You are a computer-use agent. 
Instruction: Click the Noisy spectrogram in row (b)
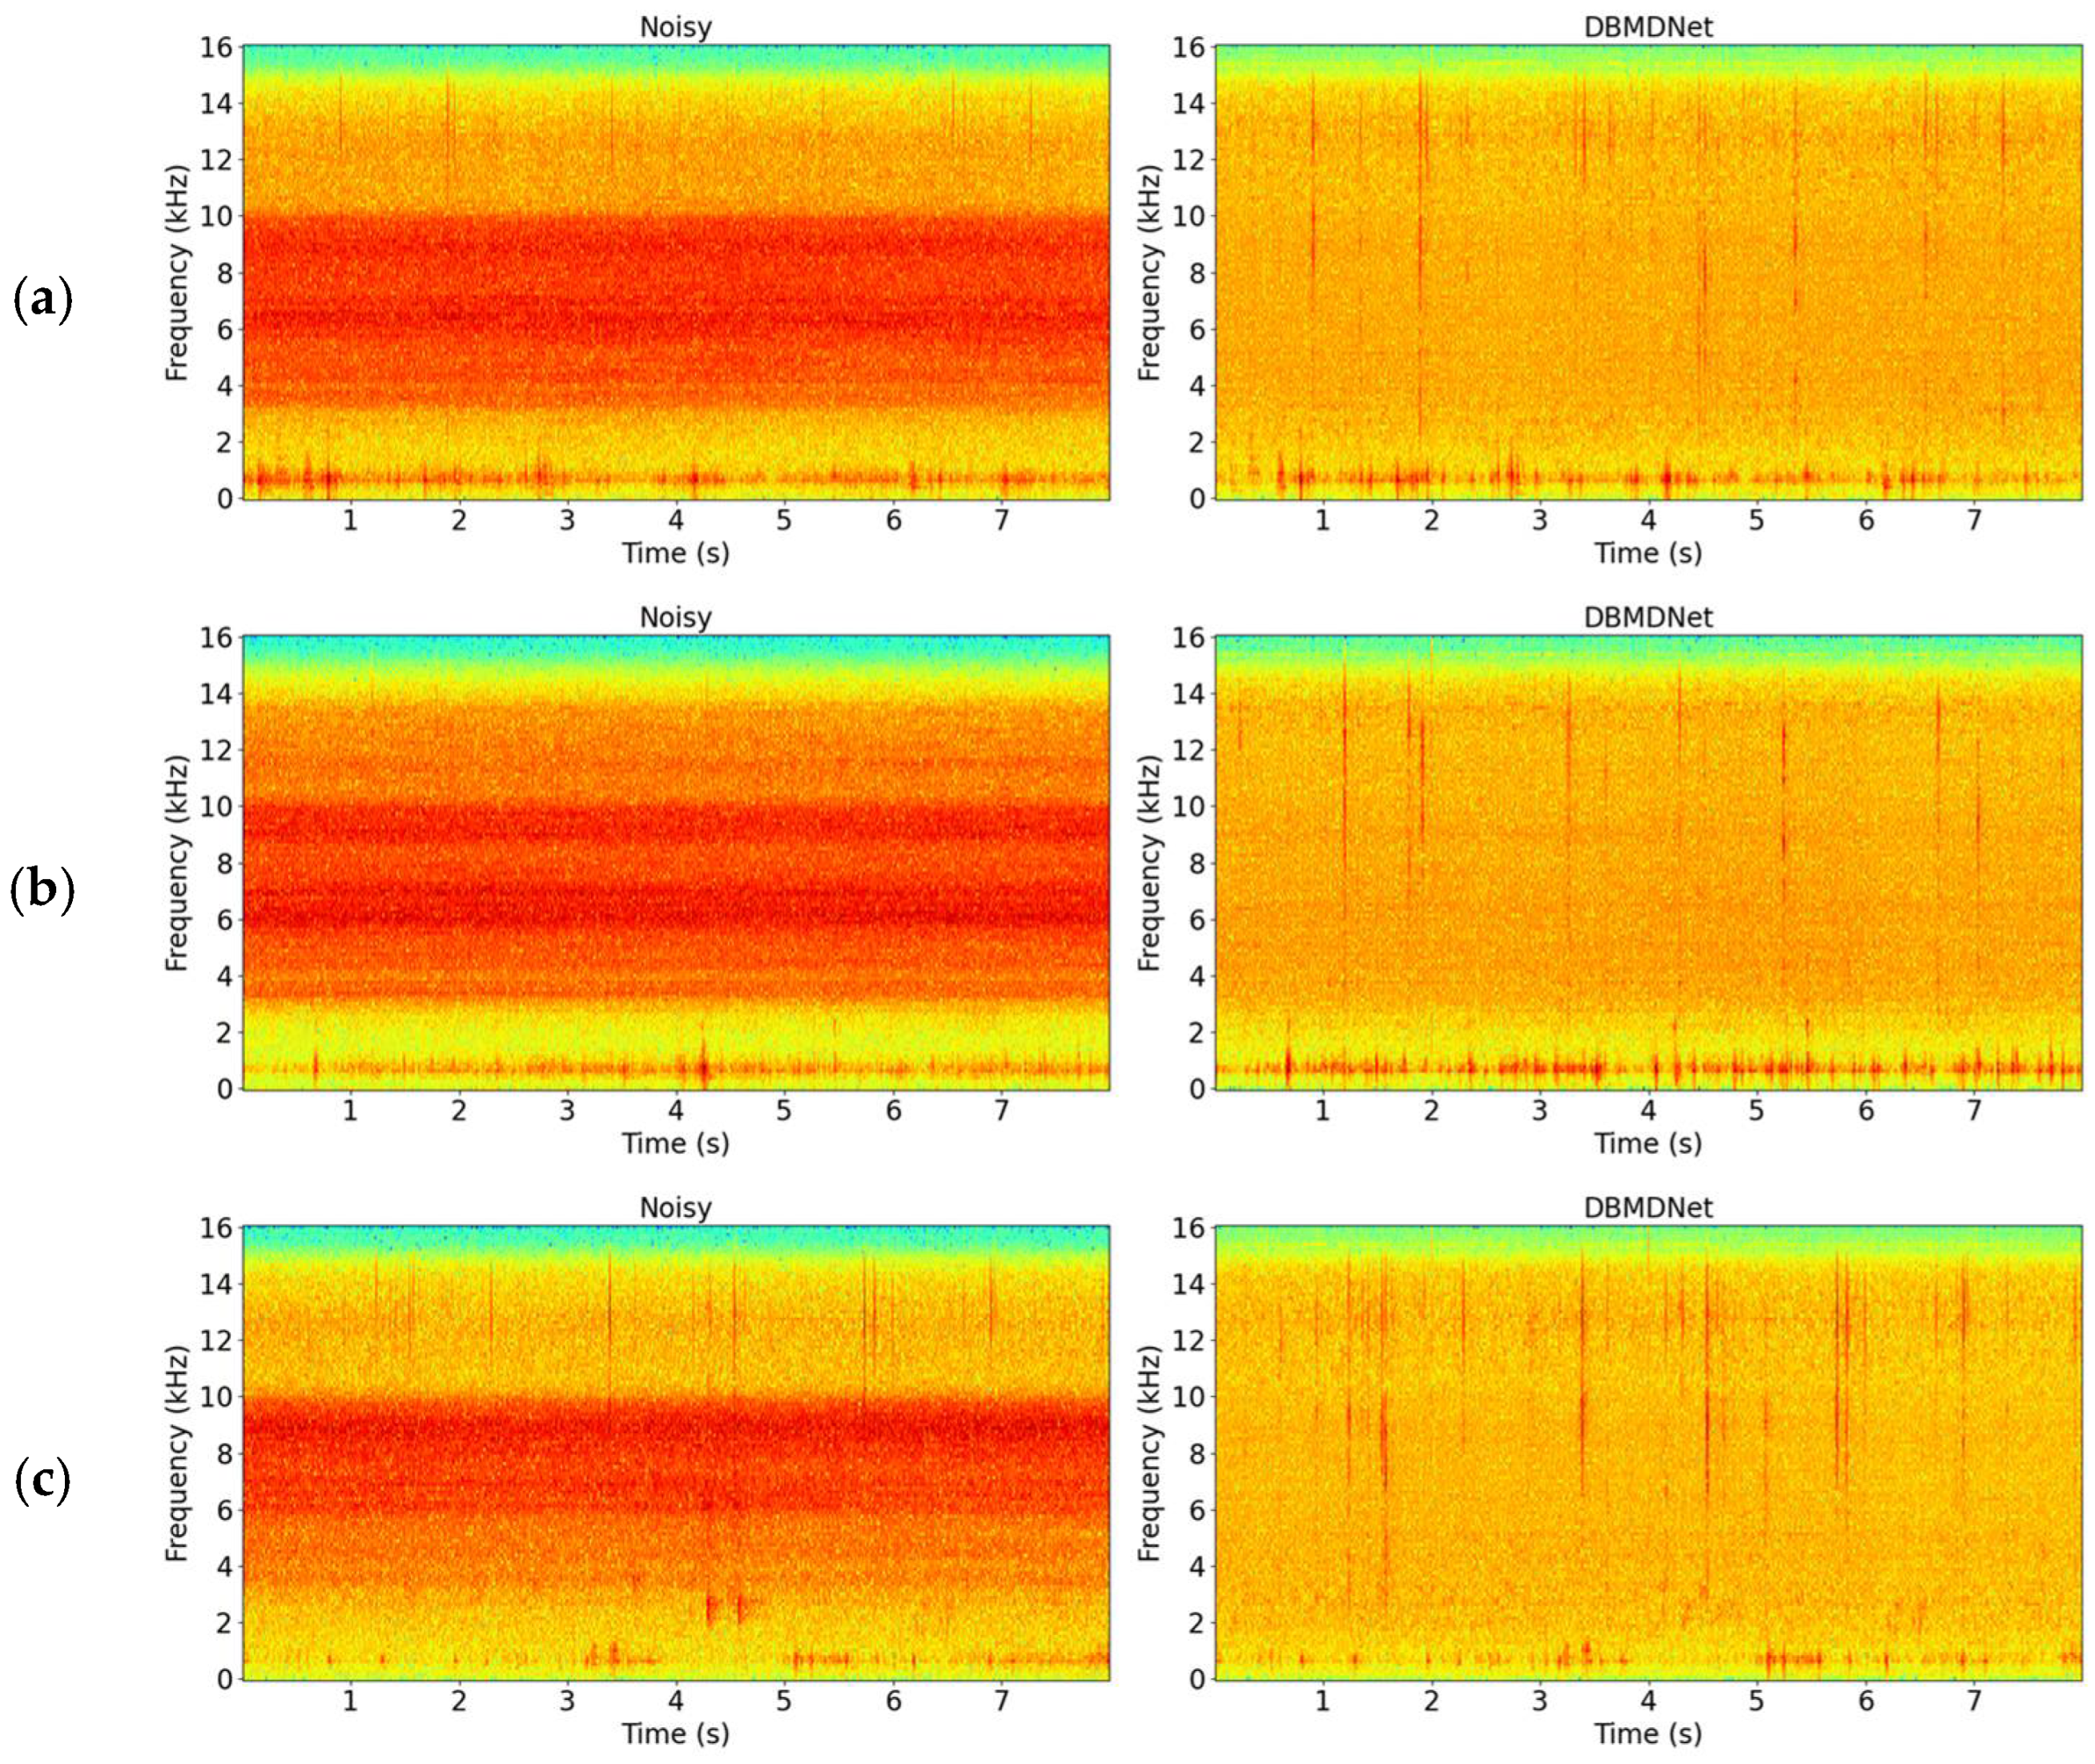pos(675,862)
